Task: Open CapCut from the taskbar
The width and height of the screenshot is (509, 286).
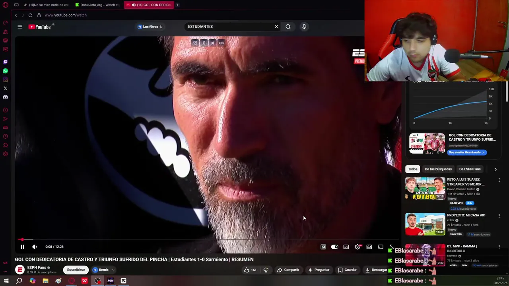Action: (124, 281)
